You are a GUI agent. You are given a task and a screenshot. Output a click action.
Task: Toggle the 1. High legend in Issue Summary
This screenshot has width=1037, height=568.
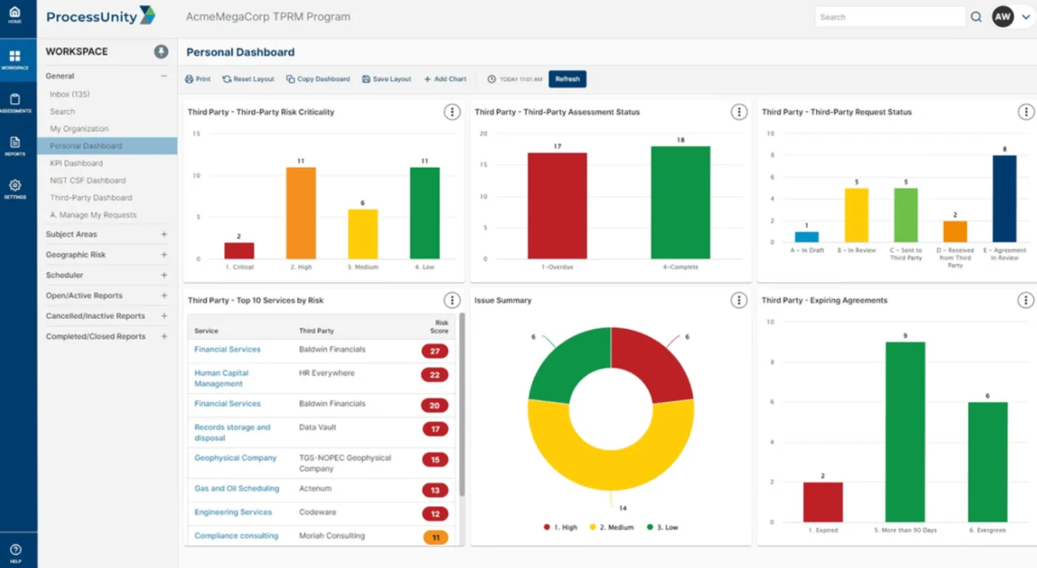coord(561,526)
